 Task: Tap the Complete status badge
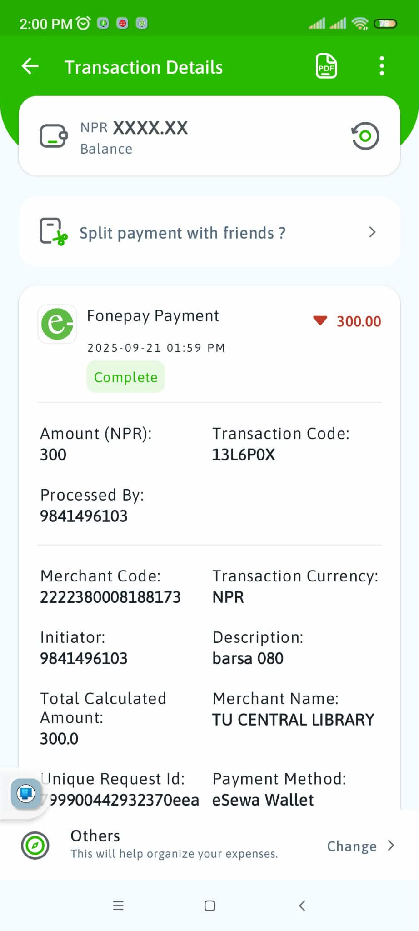pyautogui.click(x=125, y=377)
